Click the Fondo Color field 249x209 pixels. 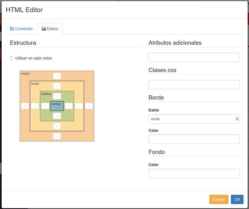194,173
